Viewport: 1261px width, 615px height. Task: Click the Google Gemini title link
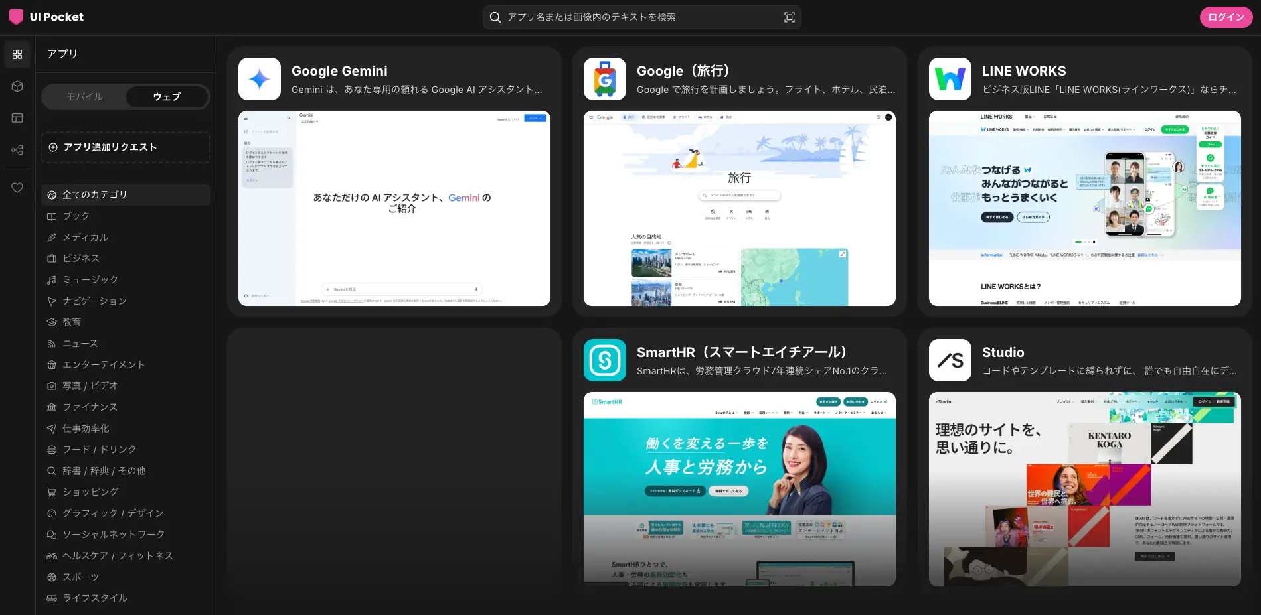point(339,71)
